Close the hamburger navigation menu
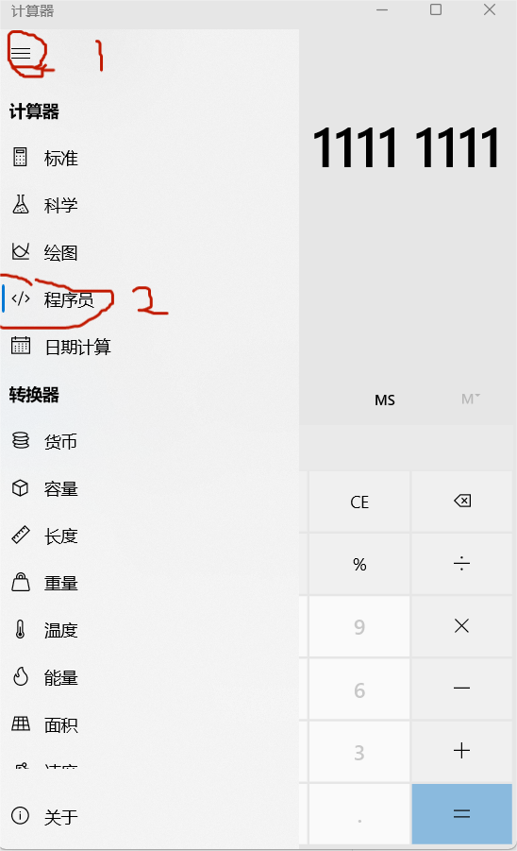 click(x=21, y=53)
